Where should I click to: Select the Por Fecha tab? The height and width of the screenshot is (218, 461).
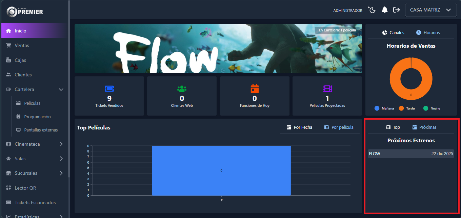pos(299,127)
